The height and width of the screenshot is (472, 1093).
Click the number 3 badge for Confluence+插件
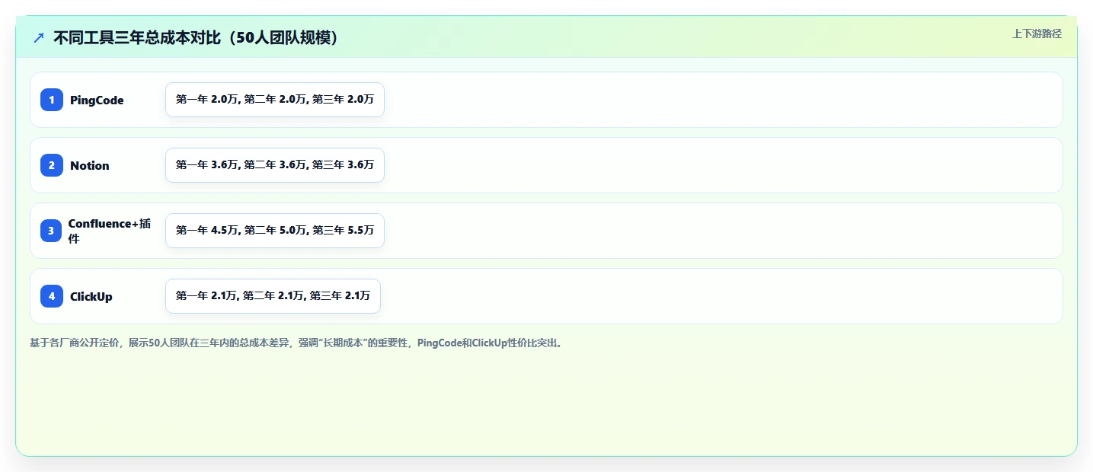[52, 231]
